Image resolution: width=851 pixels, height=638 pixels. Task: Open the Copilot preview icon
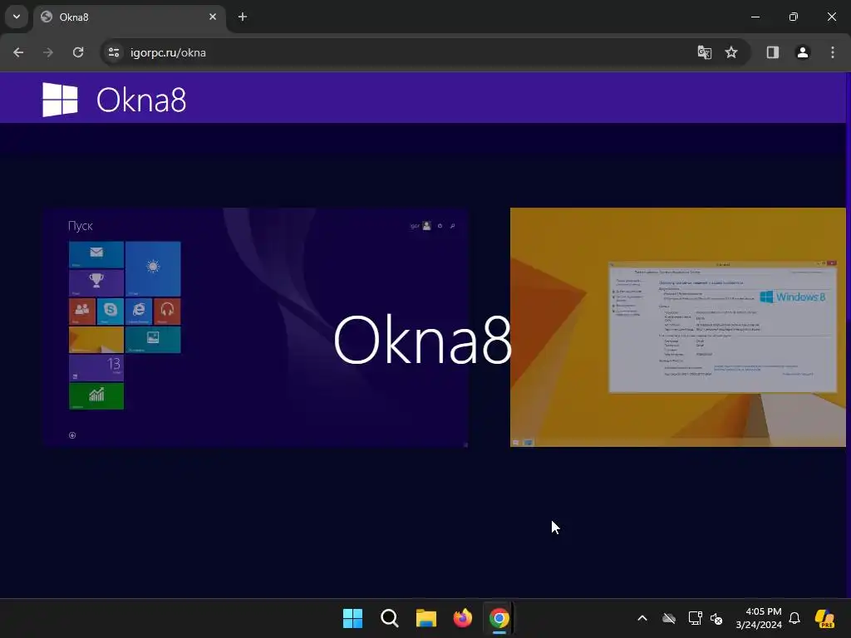click(x=824, y=618)
